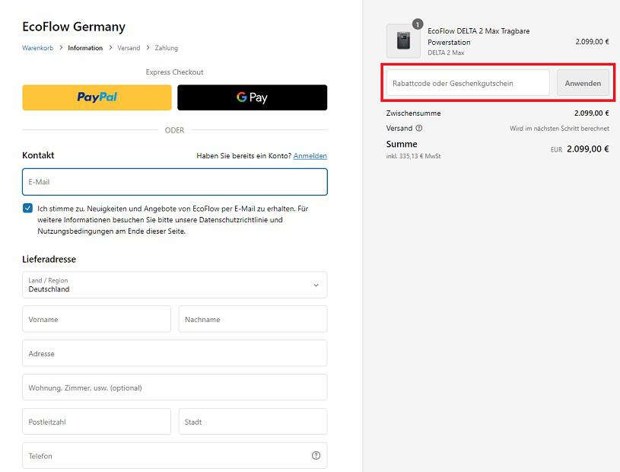
Task: Go back to Warenkorb breadcrumb
Action: [x=37, y=48]
